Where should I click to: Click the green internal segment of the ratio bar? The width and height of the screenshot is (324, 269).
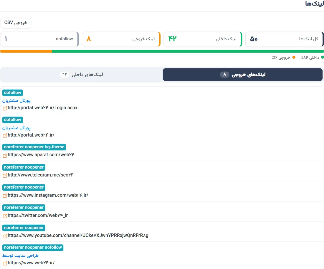click(188, 51)
